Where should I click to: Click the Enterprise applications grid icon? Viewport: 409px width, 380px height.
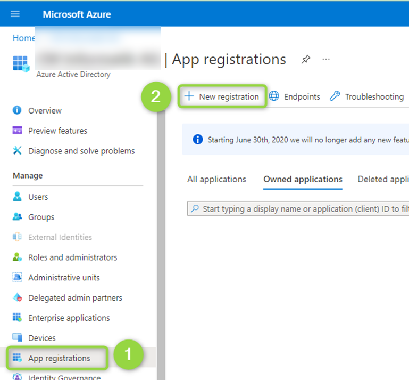pos(17,317)
